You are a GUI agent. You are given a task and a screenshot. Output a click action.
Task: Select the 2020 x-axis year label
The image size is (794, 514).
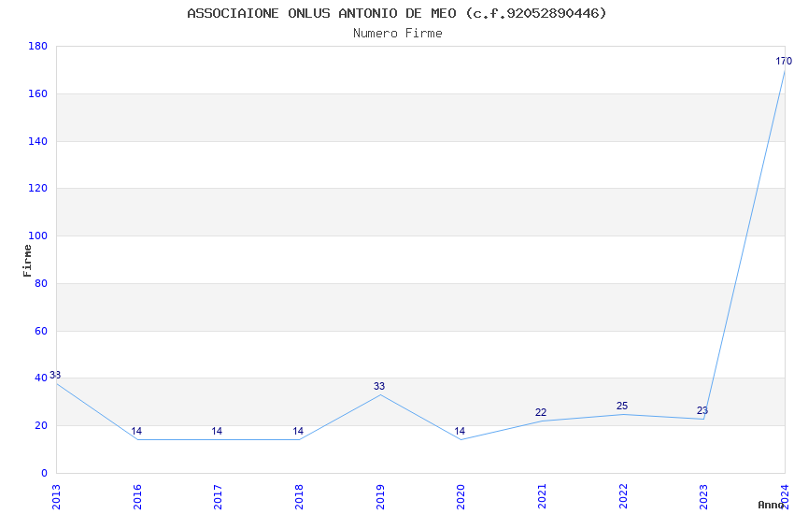461,497
